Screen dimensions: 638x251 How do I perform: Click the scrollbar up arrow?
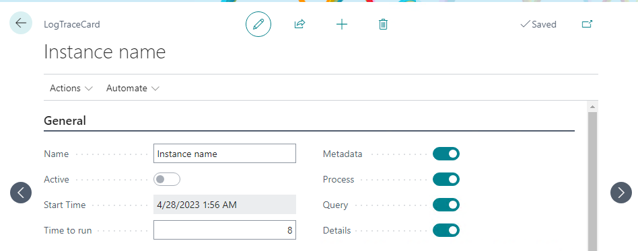tap(592, 107)
